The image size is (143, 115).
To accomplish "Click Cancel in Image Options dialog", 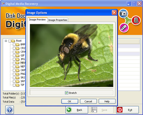I will pos(88,101).
